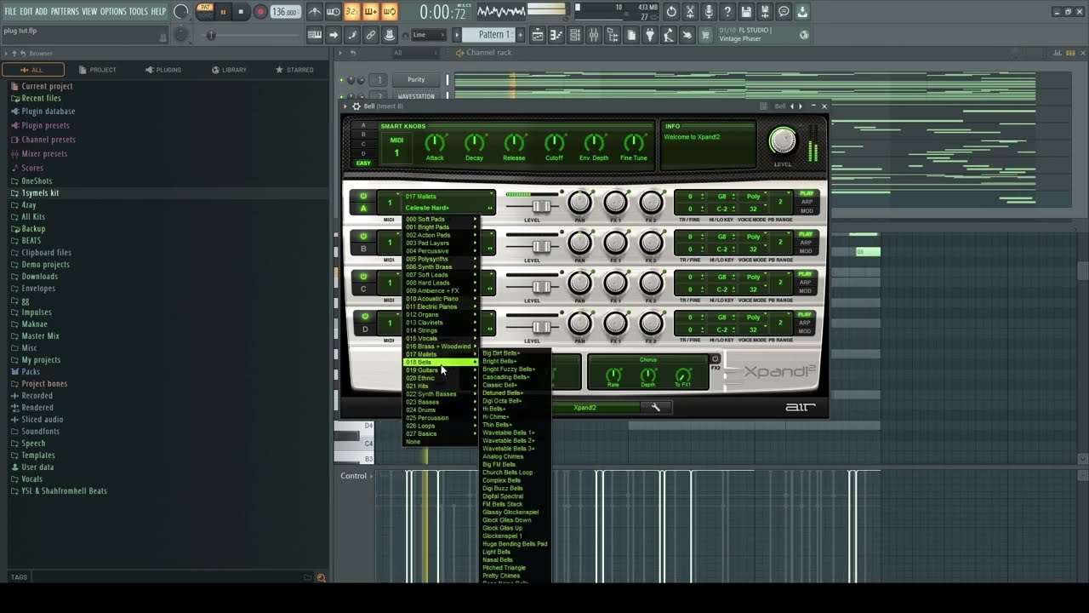Click the metronome icon
This screenshot has height=613, width=1089.
(315, 12)
